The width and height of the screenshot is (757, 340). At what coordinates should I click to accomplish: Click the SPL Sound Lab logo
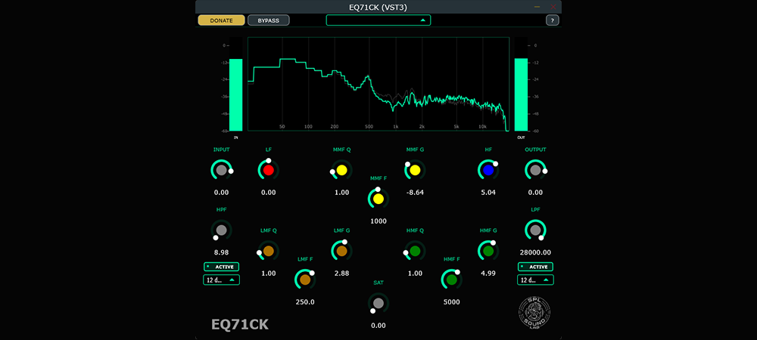[x=535, y=314]
